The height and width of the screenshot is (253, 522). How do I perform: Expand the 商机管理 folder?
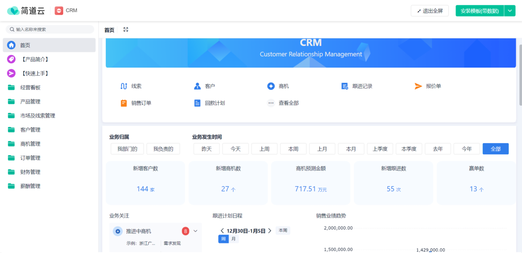tap(49, 144)
